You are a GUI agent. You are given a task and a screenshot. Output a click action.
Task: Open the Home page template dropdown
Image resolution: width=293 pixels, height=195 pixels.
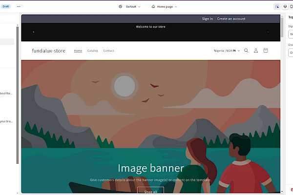pyautogui.click(x=164, y=7)
